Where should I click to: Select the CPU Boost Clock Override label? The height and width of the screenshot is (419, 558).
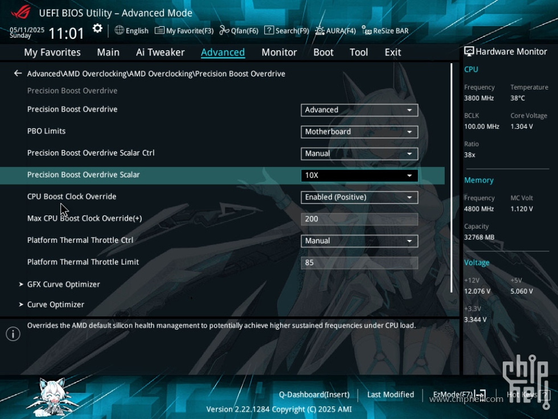[x=72, y=197]
